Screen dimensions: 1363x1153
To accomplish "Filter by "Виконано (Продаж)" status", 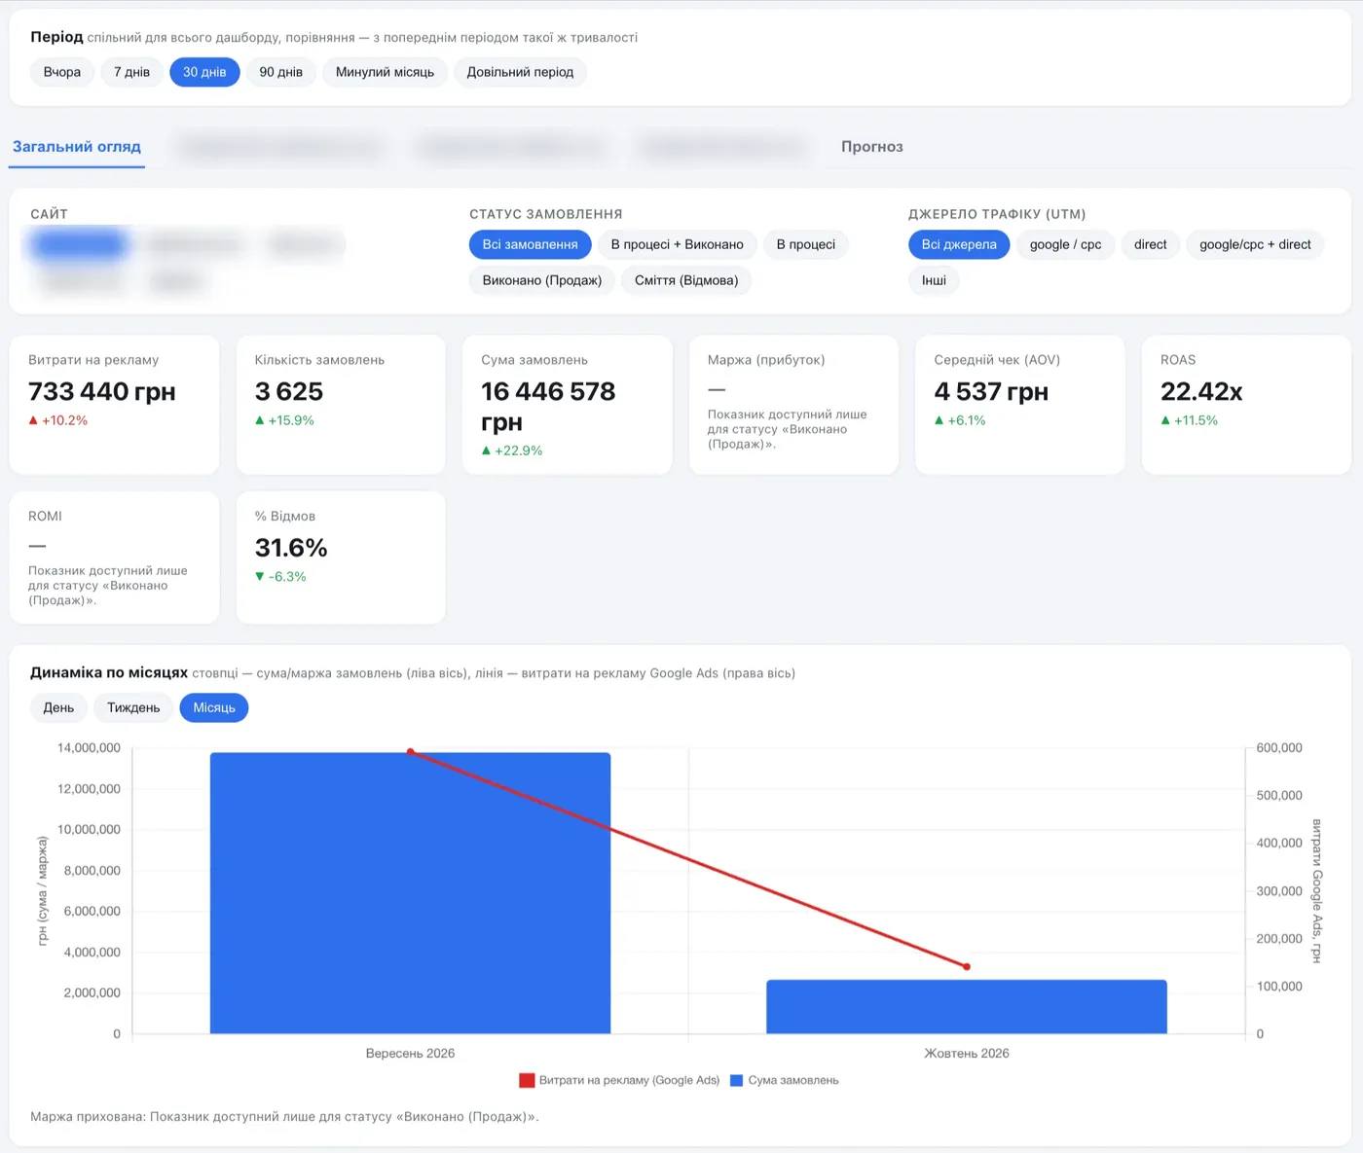I will pos(542,280).
